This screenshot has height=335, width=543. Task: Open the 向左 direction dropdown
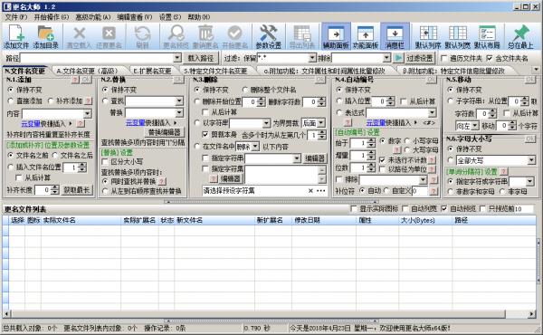coord(475,126)
